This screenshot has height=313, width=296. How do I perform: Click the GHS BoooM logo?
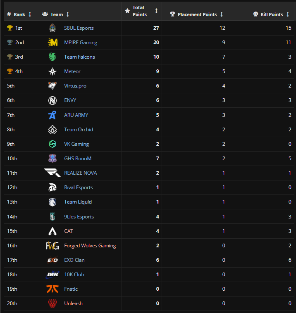click(x=53, y=158)
